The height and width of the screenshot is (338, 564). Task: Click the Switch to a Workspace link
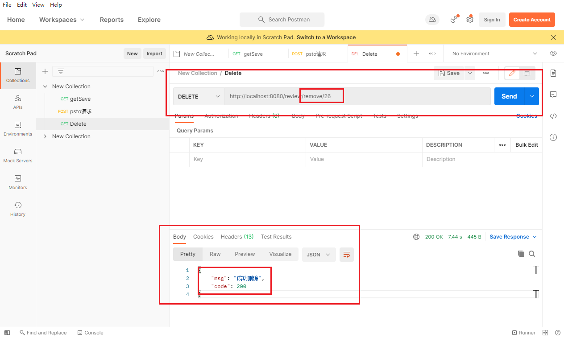pos(326,37)
